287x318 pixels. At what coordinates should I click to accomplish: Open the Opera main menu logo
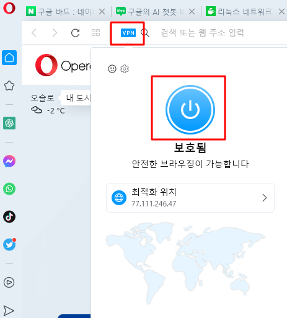9,8
